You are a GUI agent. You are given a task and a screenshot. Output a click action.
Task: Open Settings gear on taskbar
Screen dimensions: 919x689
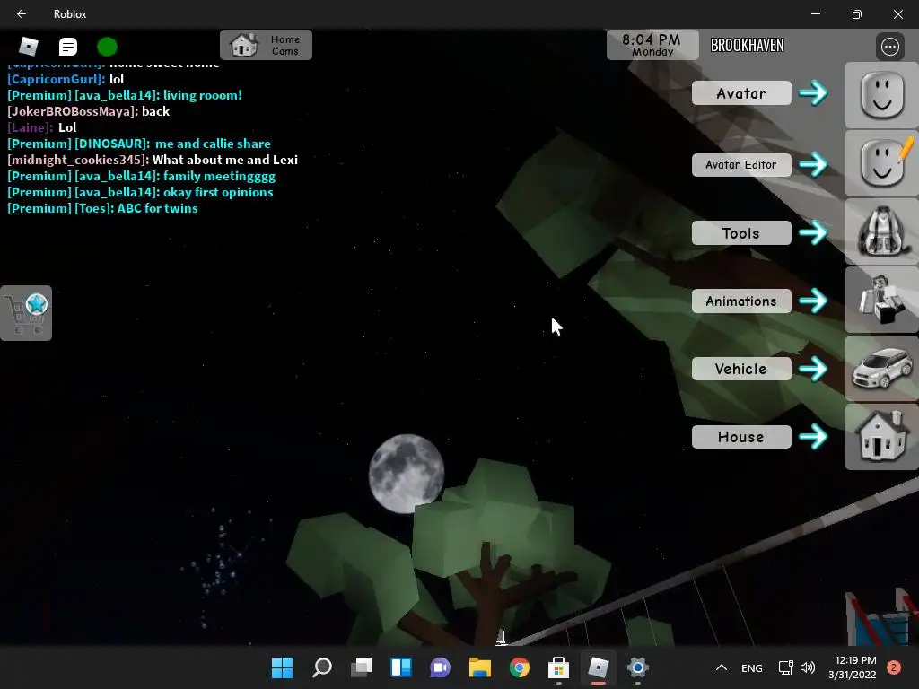point(638,667)
